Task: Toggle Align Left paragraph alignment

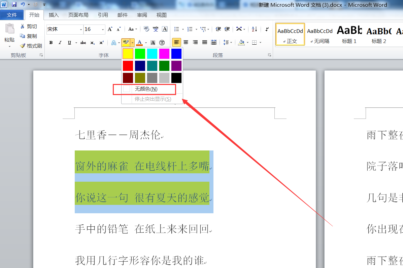Action: 176,42
